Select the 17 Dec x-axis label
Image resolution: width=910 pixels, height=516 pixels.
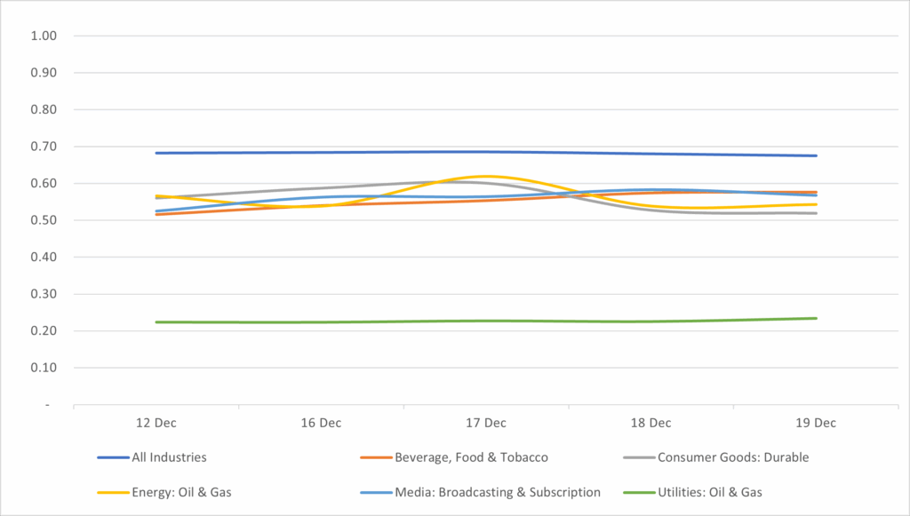pyautogui.click(x=485, y=423)
